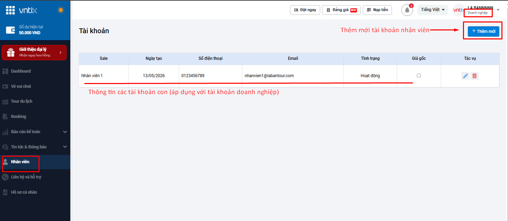The height and width of the screenshot is (221, 508).
Task: Click the Nạp tiền button
Action: 377,10
